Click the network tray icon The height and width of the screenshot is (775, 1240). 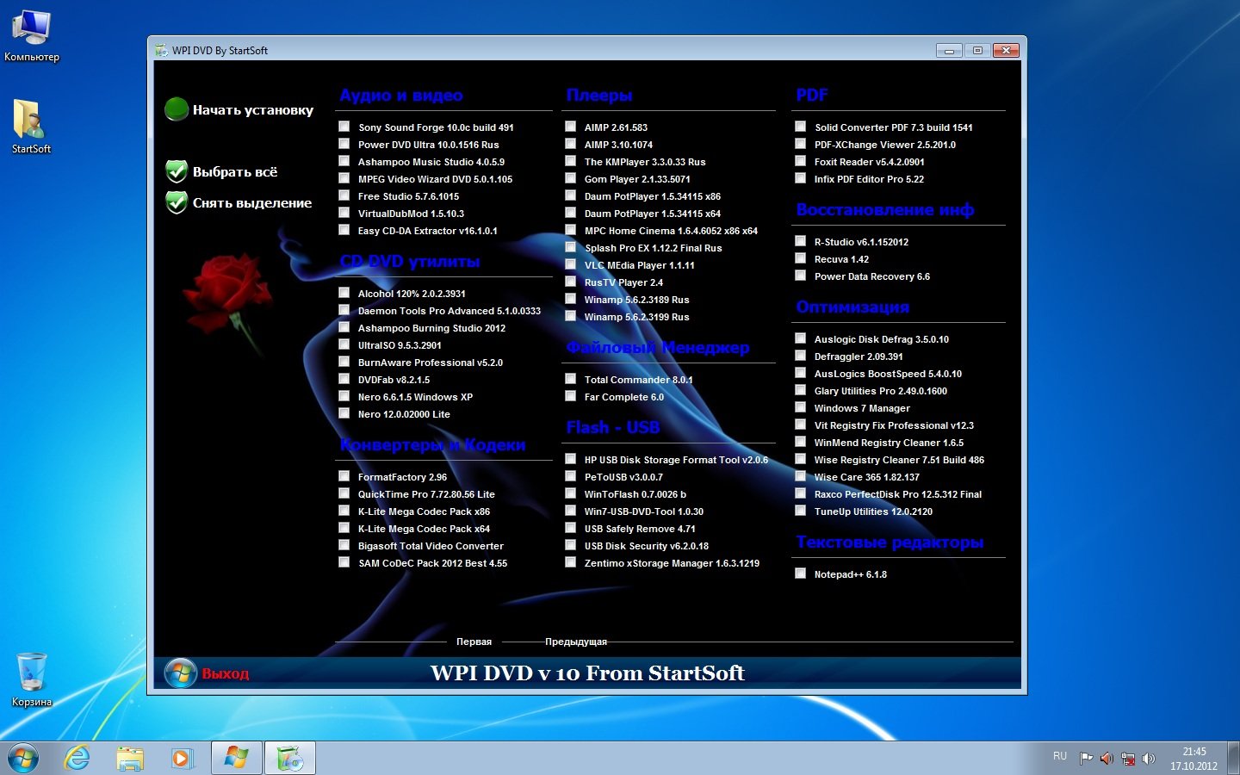click(1127, 759)
